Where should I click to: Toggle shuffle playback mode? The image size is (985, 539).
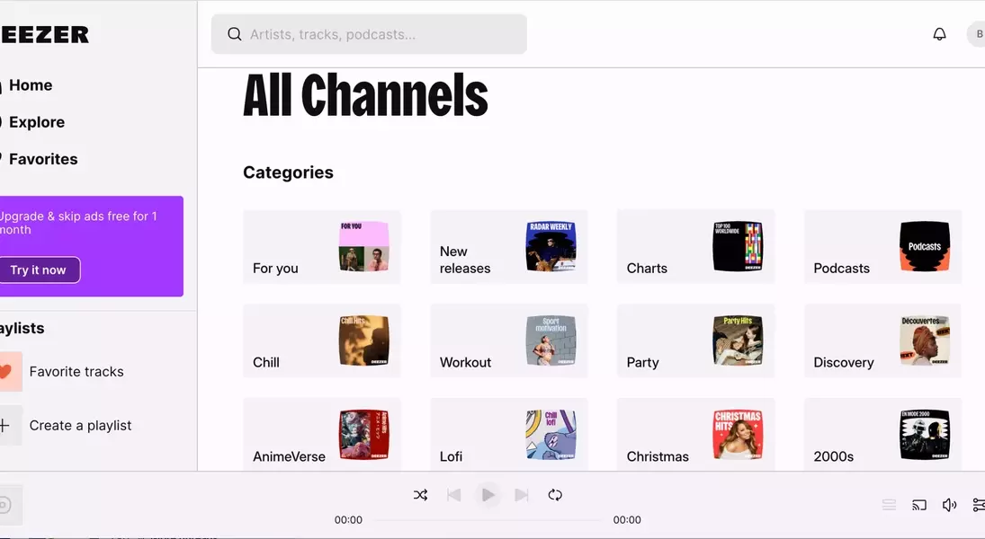[420, 494]
